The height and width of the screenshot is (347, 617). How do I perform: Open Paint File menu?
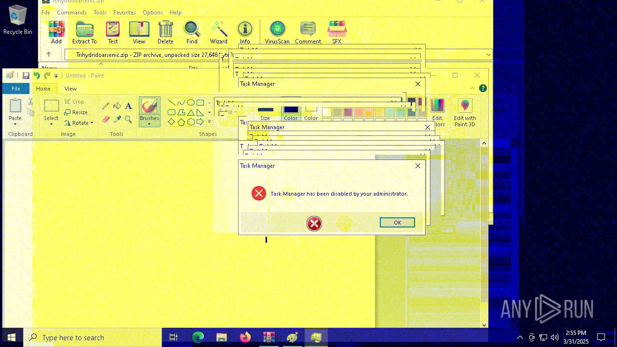16,89
